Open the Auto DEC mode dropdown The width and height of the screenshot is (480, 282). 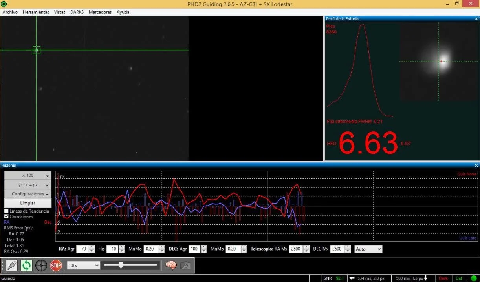click(x=368, y=249)
